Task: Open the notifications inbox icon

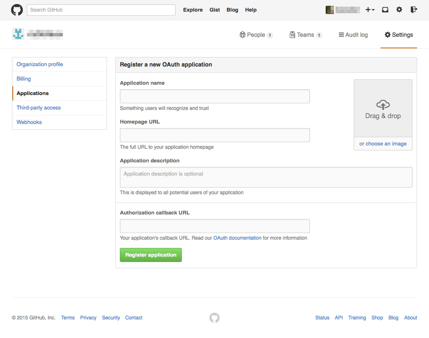Action: pos(385,9)
